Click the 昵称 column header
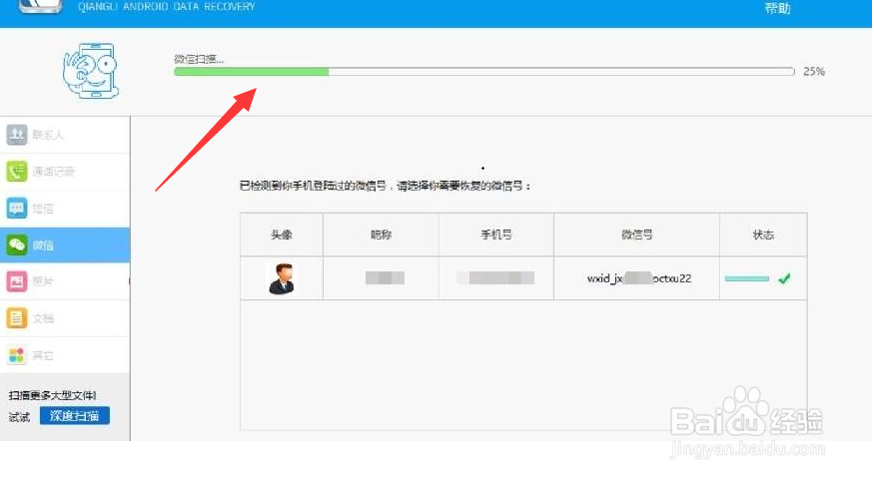The height and width of the screenshot is (479, 874). tap(381, 236)
